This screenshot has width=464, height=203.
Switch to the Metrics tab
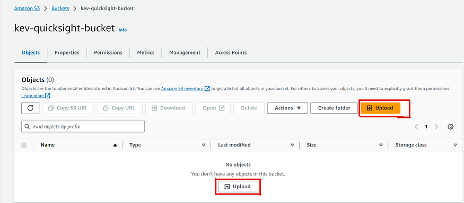(146, 52)
